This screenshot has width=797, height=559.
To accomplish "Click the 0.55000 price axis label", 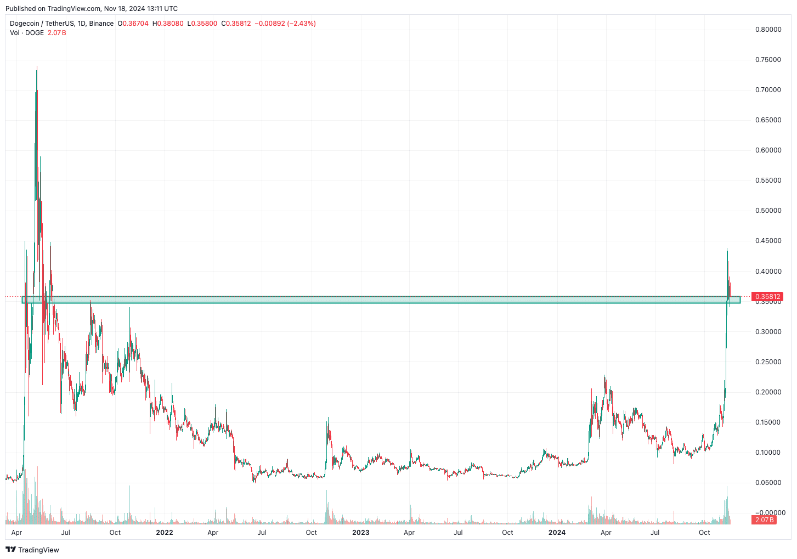I will click(768, 180).
